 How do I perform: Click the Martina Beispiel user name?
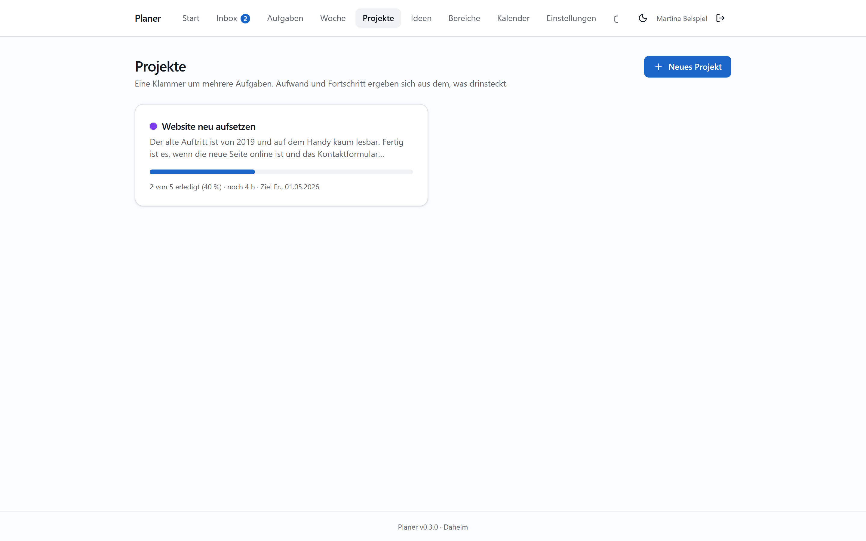pos(681,19)
